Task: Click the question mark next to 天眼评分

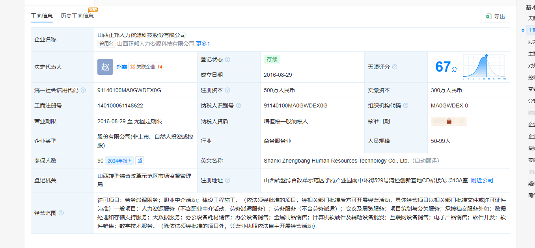Action: pyautogui.click(x=395, y=67)
